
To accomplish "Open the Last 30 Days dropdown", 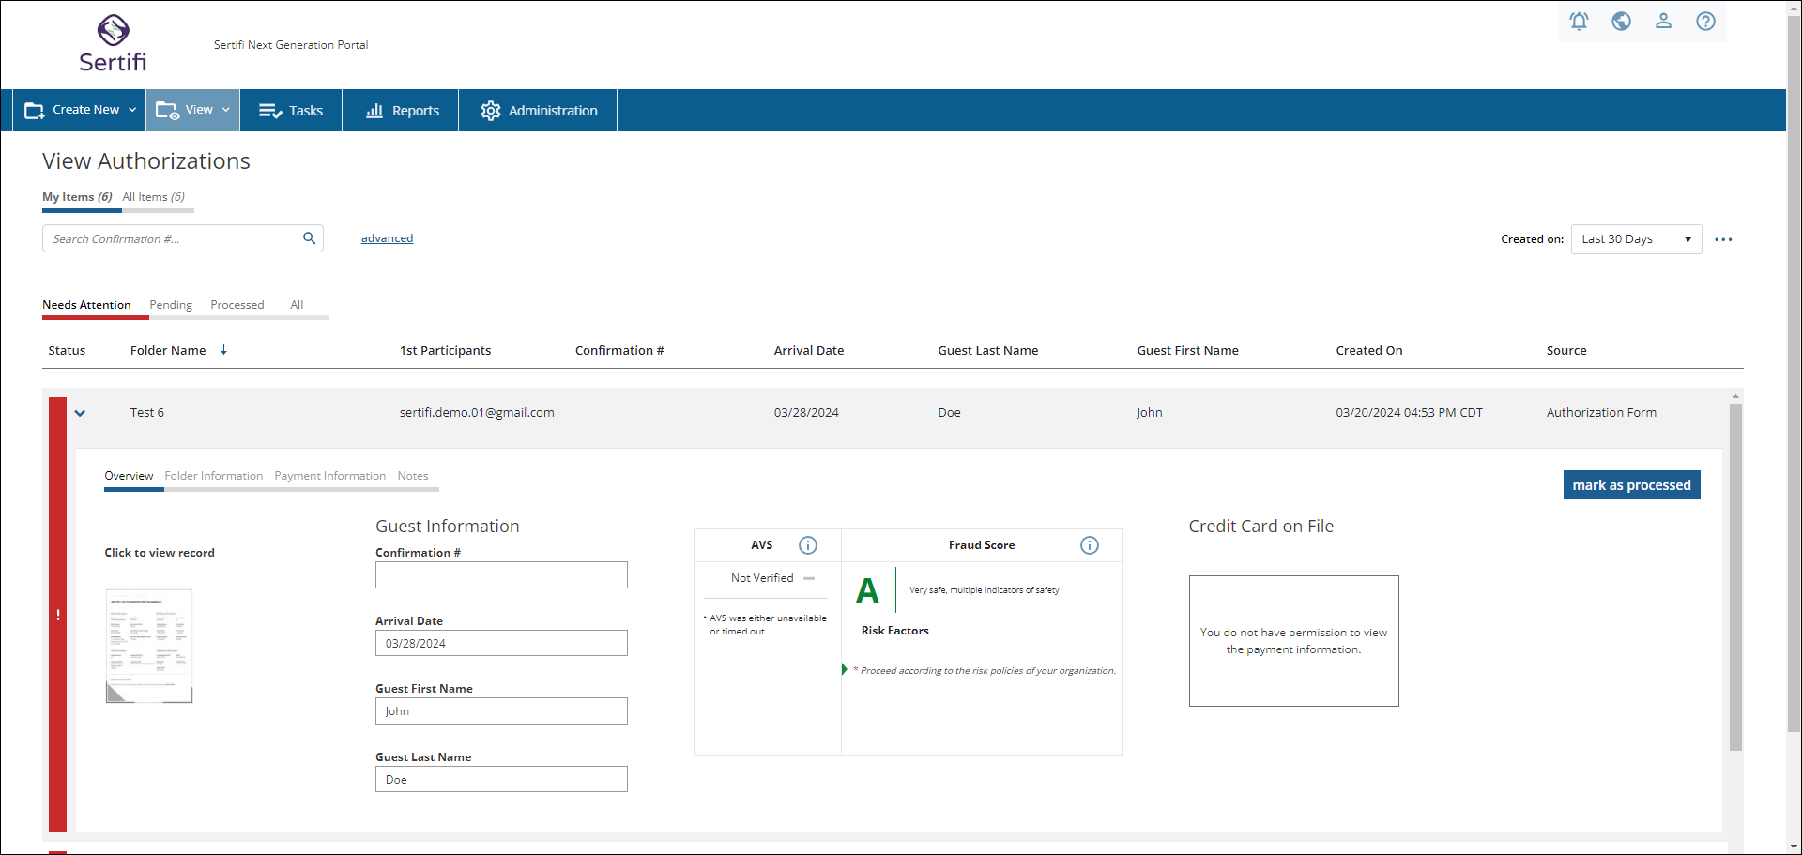I will tap(1636, 239).
